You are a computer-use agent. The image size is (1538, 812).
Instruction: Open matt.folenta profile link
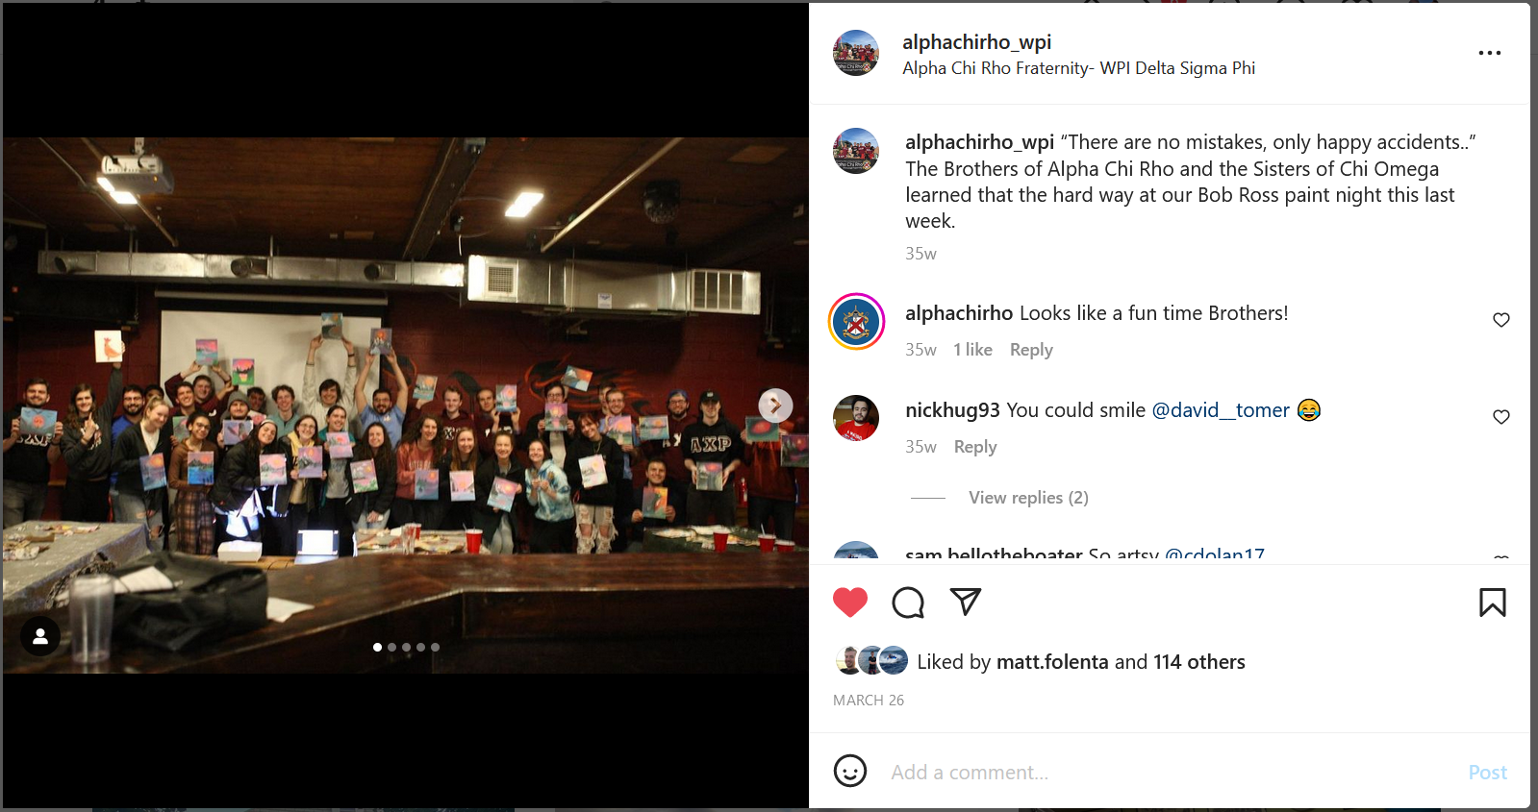(x=1052, y=662)
